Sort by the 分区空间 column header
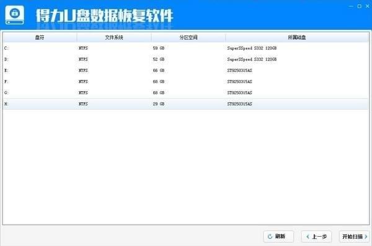This screenshot has height=246, width=372. tap(188, 37)
